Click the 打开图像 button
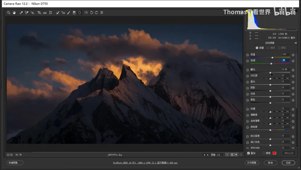Image resolution: width=301 pixels, height=170 pixels. [252, 163]
